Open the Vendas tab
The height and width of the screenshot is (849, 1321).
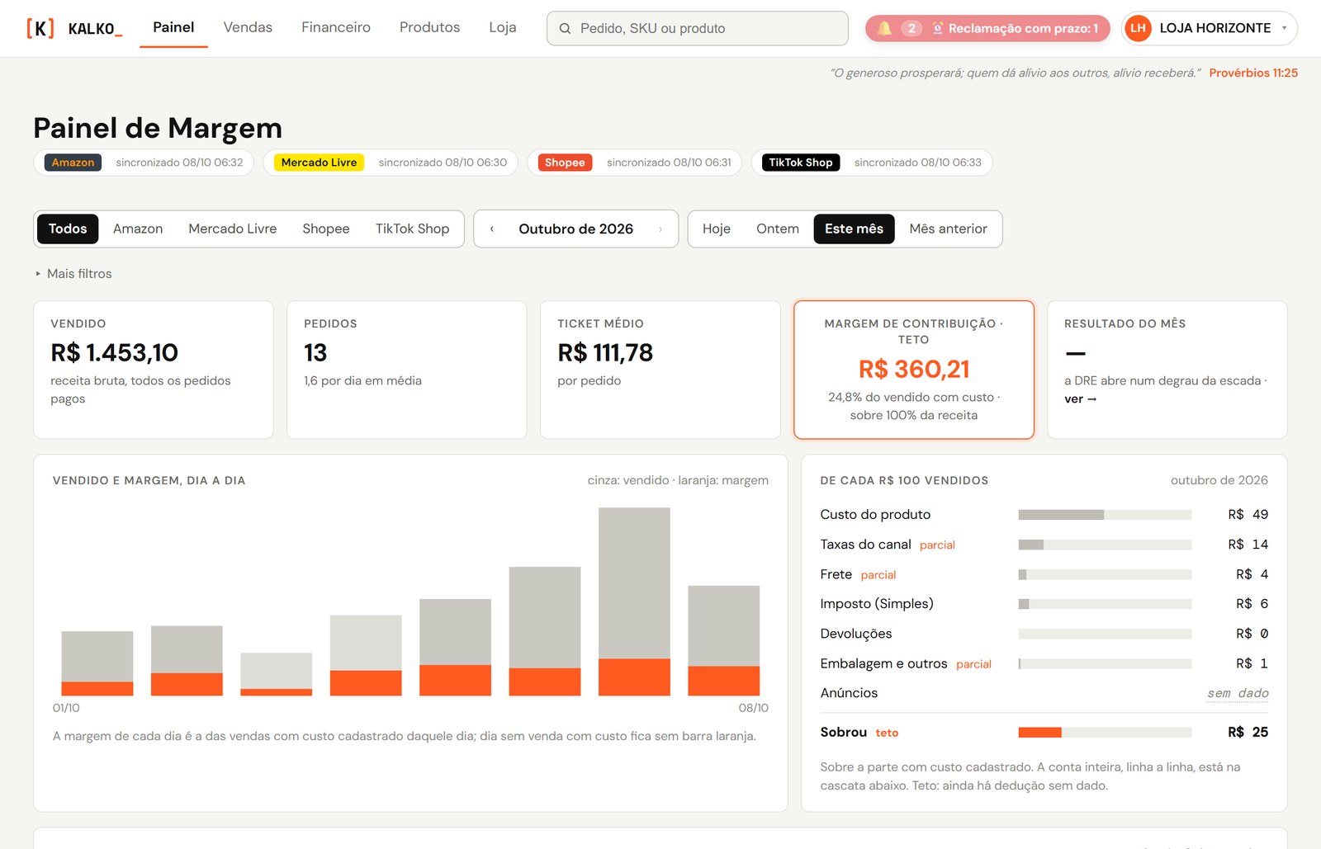(248, 27)
